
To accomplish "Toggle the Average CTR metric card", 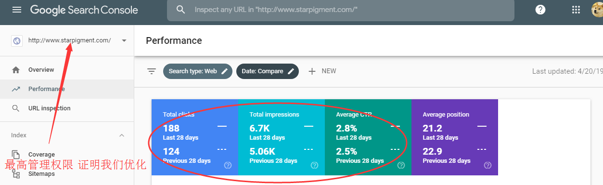I will tap(368, 137).
